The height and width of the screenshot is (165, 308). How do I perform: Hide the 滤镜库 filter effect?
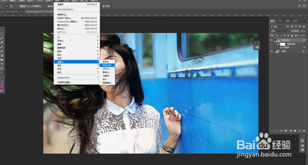[281, 47]
